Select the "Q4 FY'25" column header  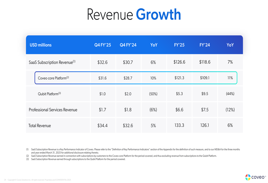(x=103, y=45)
